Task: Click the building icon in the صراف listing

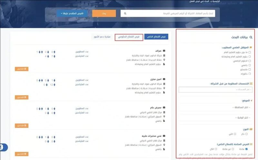Action: (164, 56)
